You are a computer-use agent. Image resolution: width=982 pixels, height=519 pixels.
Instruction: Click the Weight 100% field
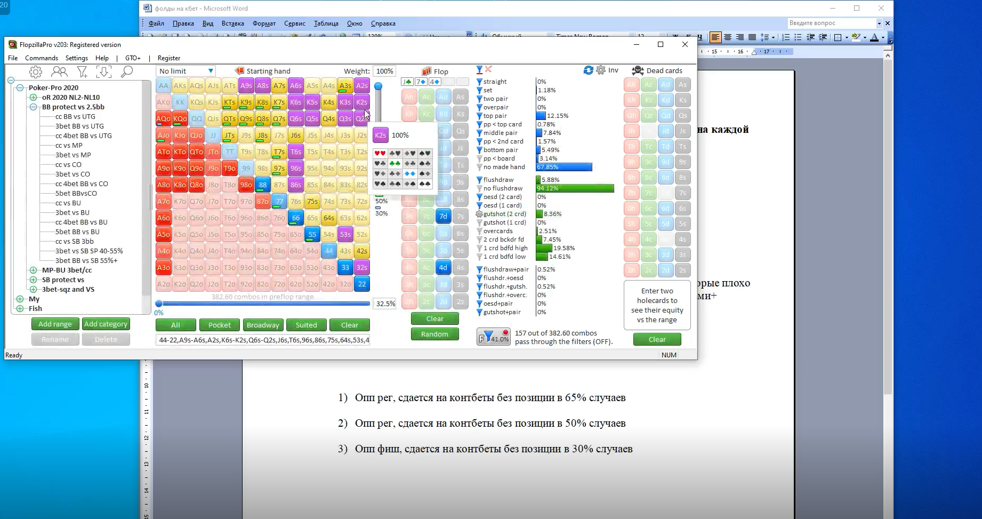(x=384, y=71)
